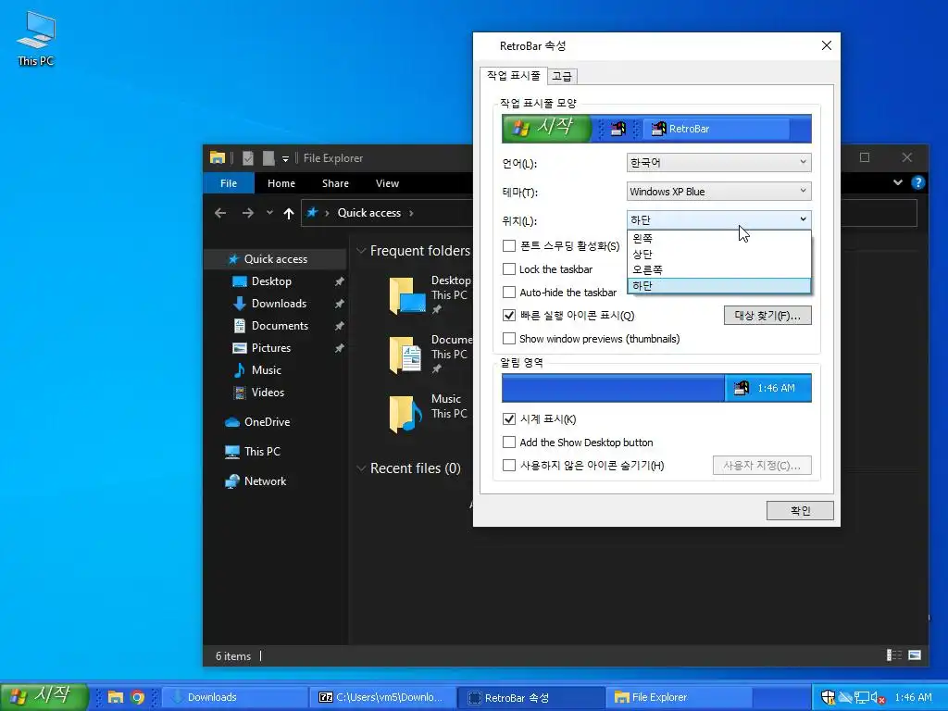The image size is (948, 711).
Task: Collapse the 위치 position dropdown
Action: pyautogui.click(x=718, y=219)
